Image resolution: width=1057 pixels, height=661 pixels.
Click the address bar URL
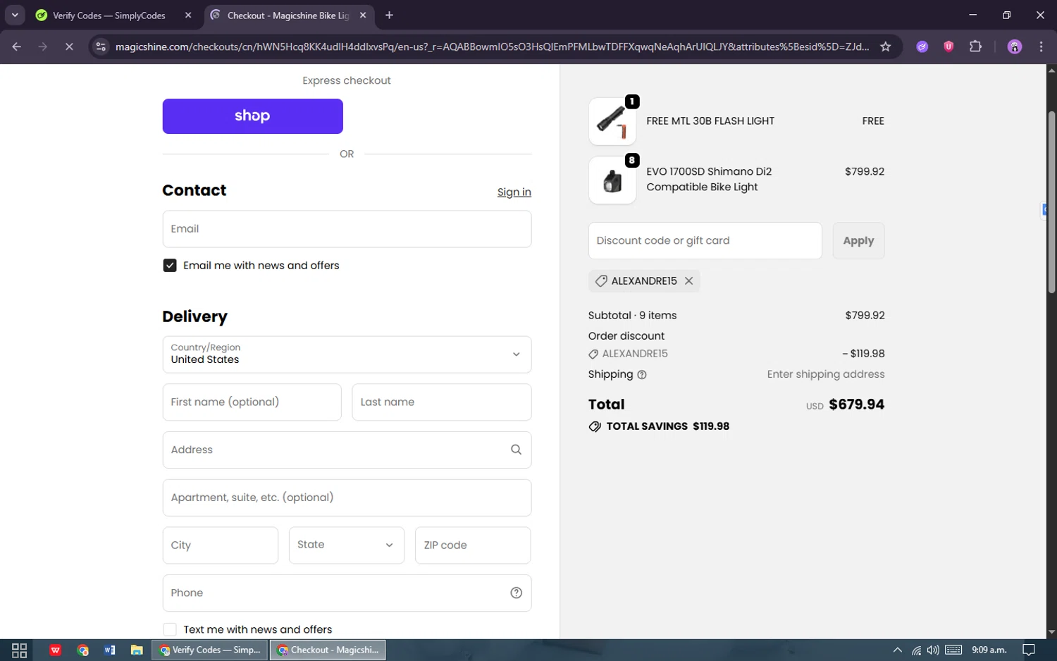point(492,47)
